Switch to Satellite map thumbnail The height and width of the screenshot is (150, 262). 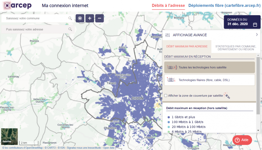tap(9, 136)
